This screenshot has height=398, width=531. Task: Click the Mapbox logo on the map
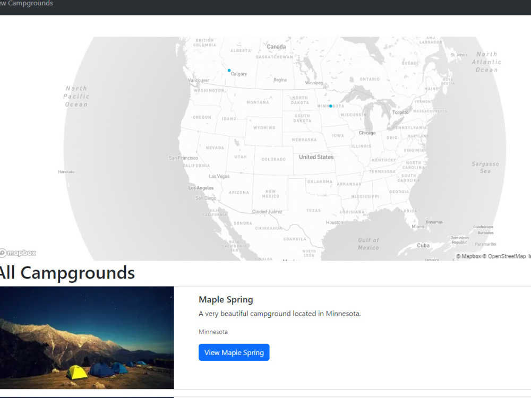click(x=18, y=253)
